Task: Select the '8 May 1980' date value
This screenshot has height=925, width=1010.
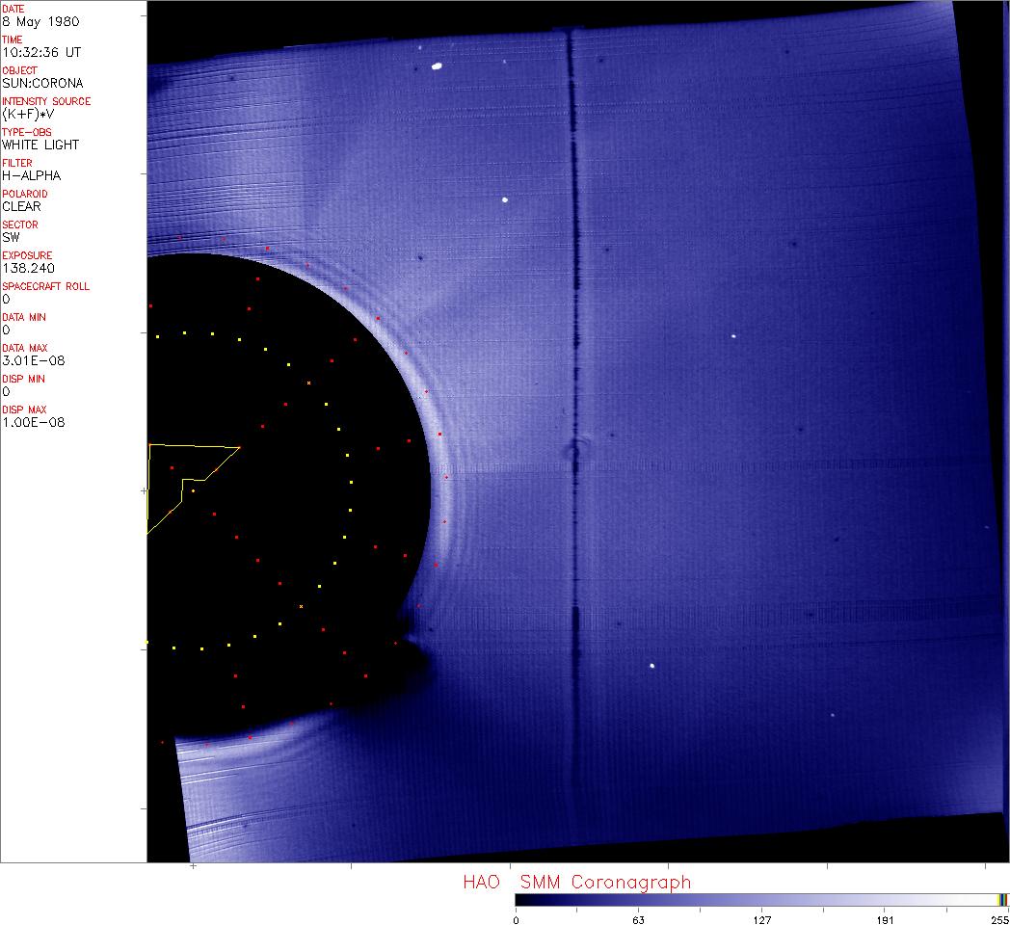Action: pos(41,21)
